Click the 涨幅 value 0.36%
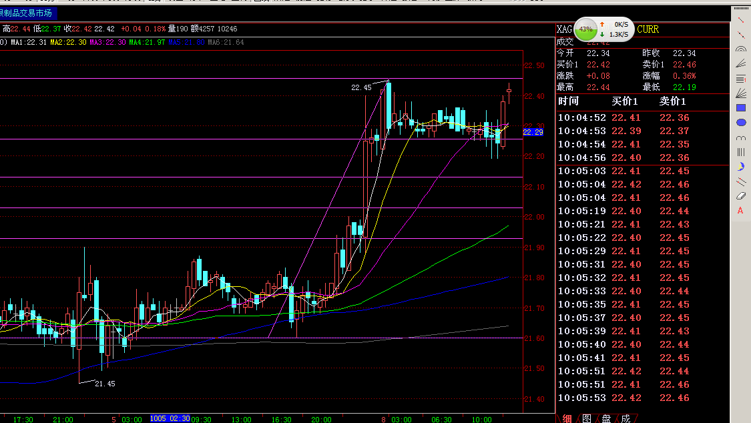Viewport: 751px width, 423px height. coord(684,76)
